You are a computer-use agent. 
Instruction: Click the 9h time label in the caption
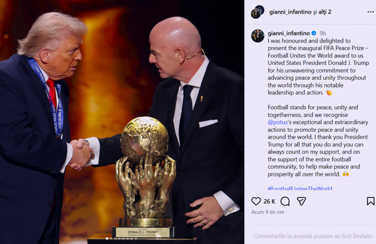click(x=323, y=33)
